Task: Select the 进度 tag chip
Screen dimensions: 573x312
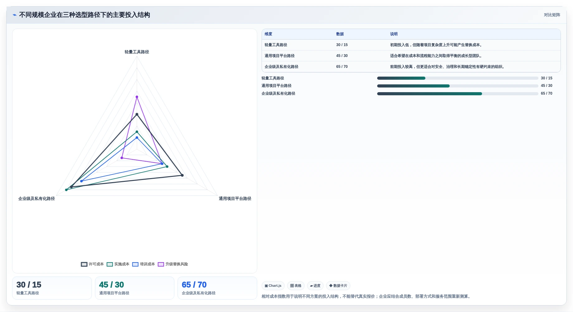Action: pos(315,286)
